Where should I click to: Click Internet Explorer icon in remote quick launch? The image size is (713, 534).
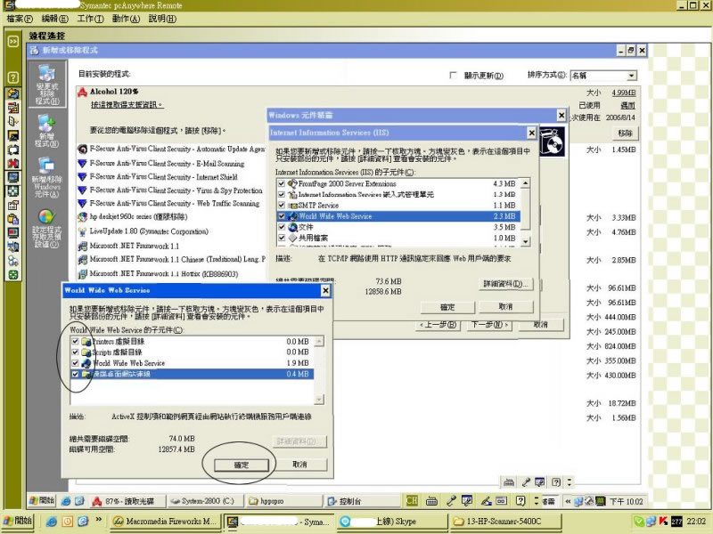click(x=66, y=501)
